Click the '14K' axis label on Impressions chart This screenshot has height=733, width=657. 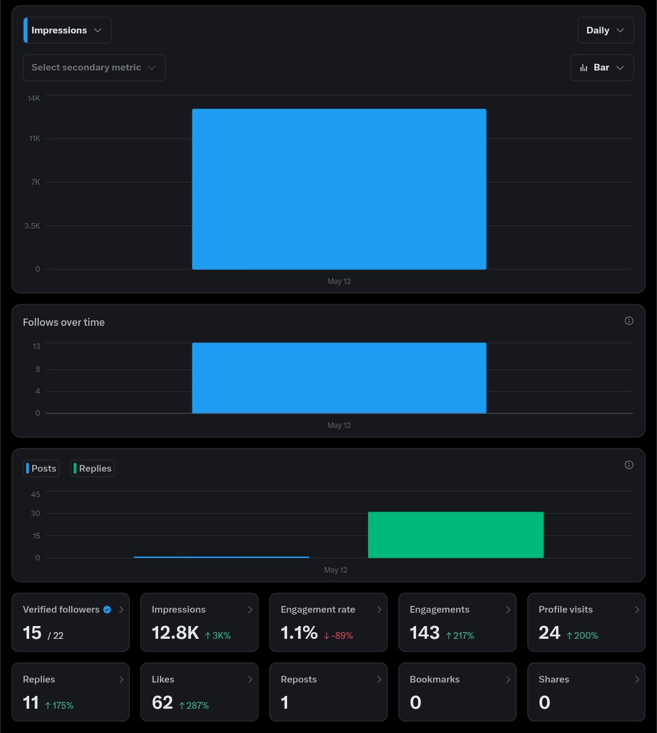(34, 98)
